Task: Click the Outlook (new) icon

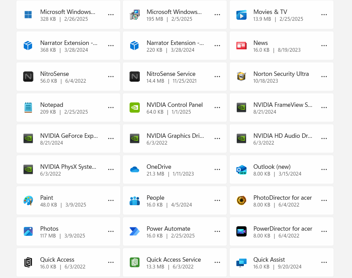Action: point(241,169)
